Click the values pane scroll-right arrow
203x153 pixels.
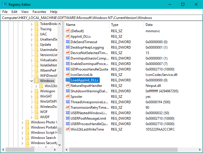[x=200, y=150]
